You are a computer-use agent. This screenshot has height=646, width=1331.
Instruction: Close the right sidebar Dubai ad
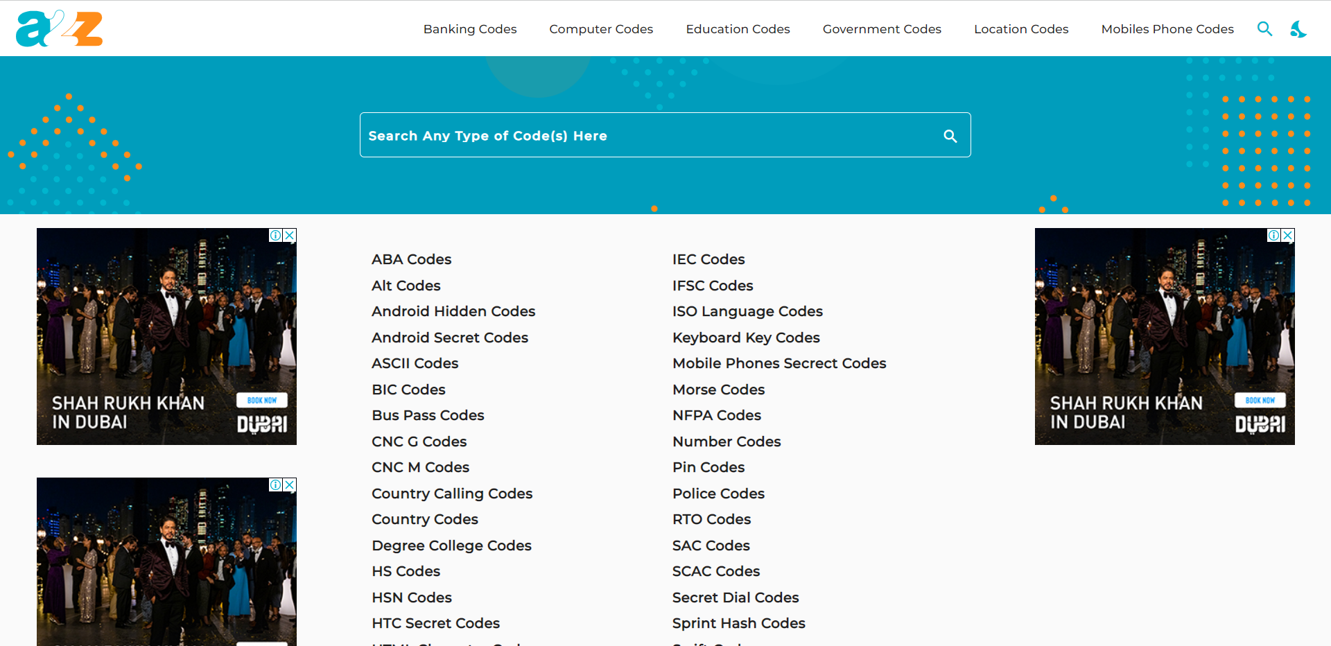1288,236
